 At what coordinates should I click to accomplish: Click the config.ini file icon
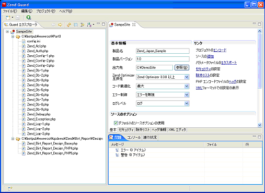(24, 41)
